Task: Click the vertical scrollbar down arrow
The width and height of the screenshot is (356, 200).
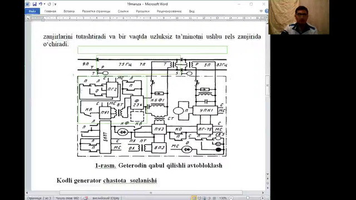Action: (268, 174)
